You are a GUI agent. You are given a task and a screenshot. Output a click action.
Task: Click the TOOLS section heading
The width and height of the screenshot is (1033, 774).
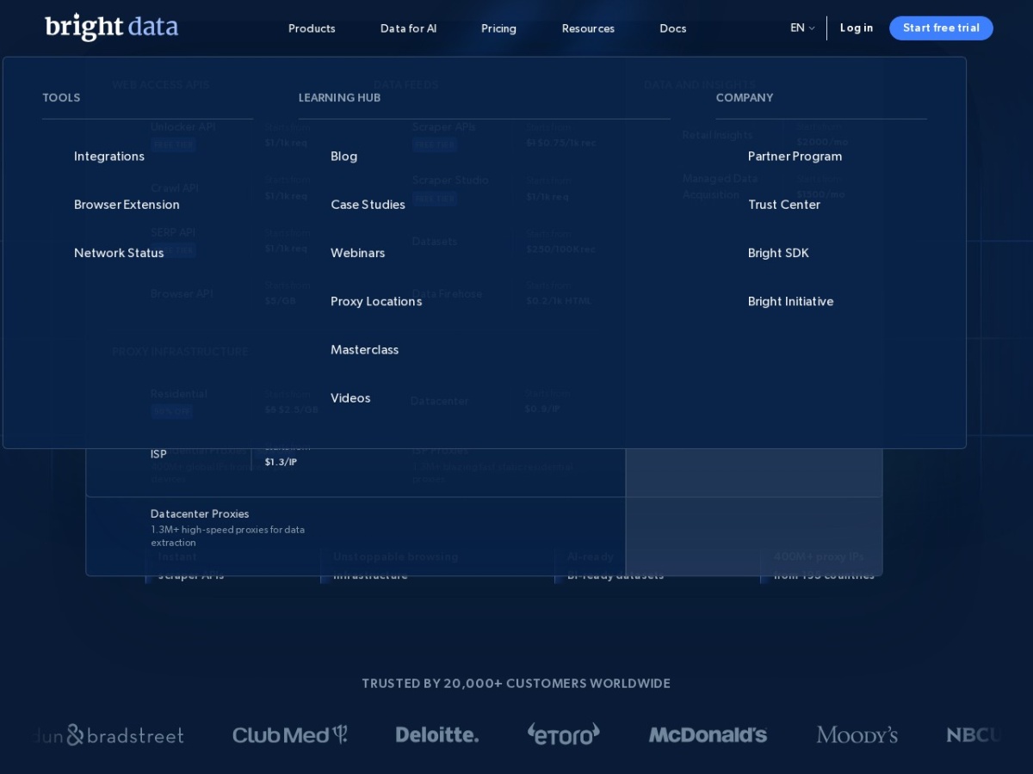(x=61, y=98)
